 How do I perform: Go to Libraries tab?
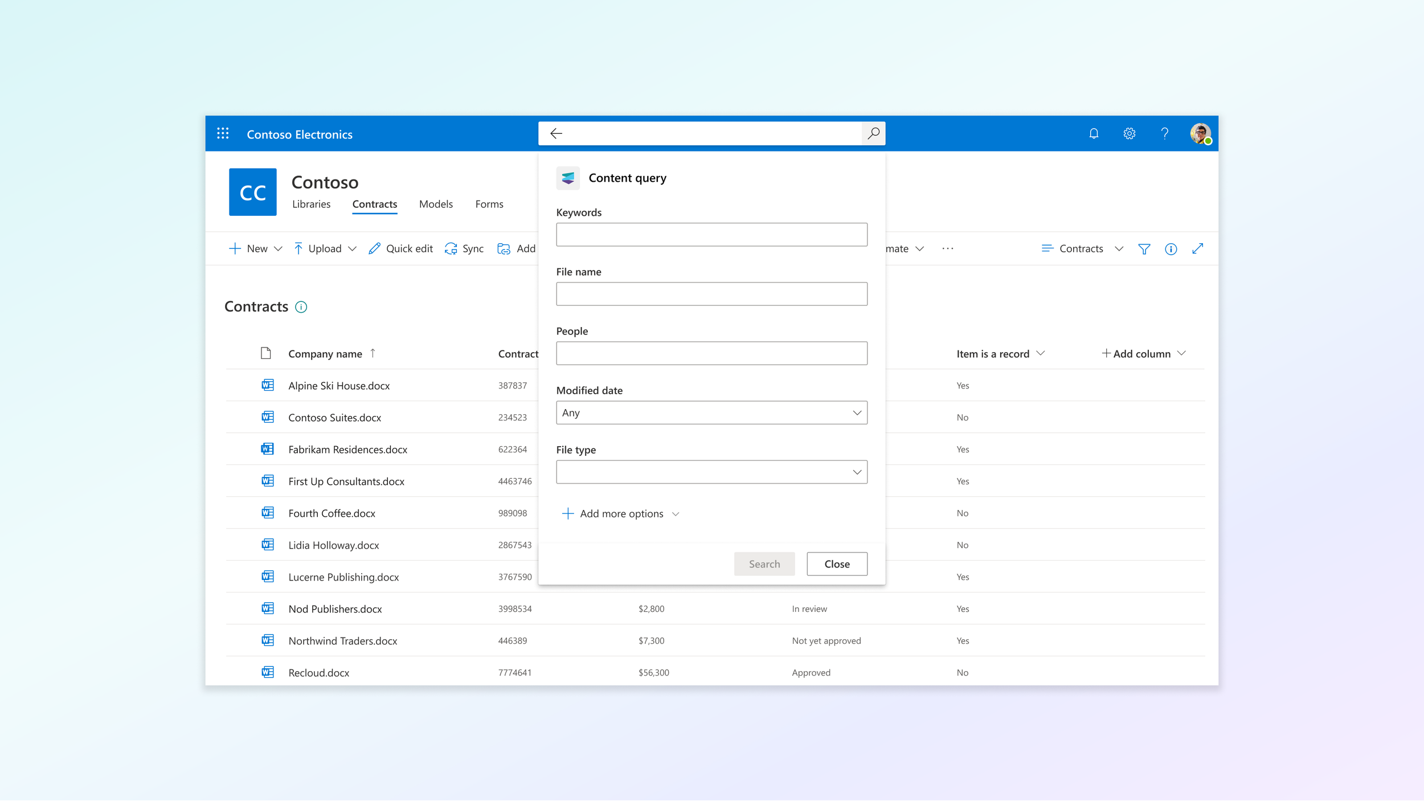311,204
